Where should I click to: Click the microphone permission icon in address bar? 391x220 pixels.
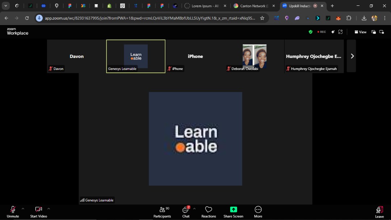coord(39,18)
